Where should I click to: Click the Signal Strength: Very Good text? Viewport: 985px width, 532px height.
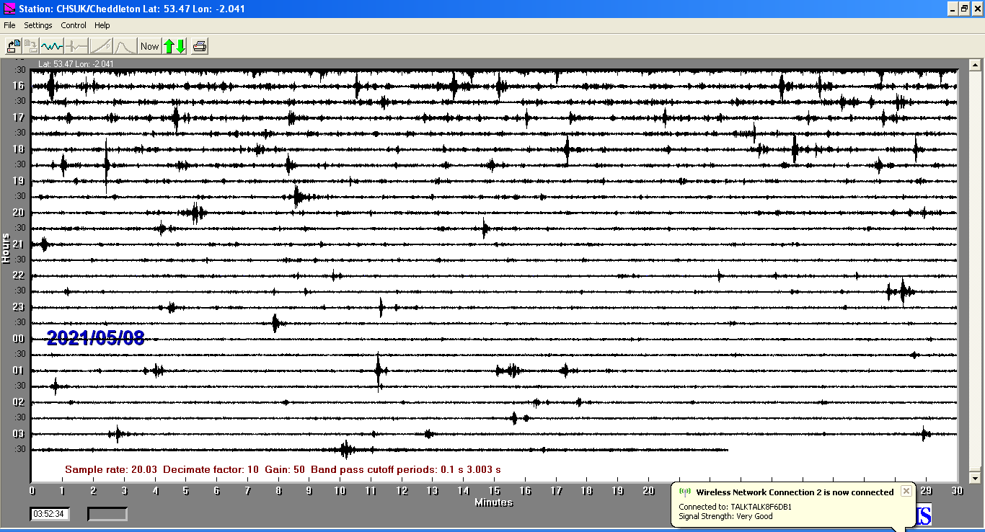pyautogui.click(x=725, y=516)
